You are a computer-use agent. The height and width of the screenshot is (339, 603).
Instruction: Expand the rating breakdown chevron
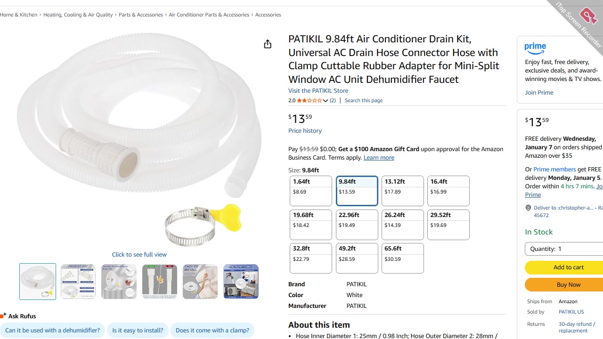(326, 101)
